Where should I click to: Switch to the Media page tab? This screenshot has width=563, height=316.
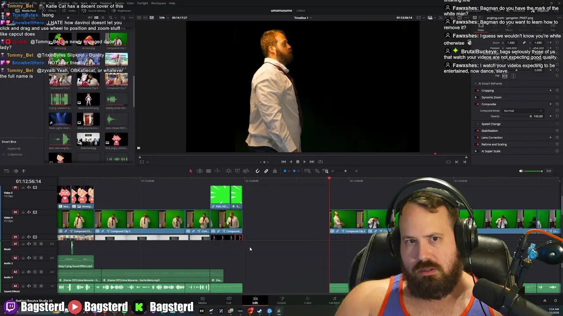pos(202,301)
